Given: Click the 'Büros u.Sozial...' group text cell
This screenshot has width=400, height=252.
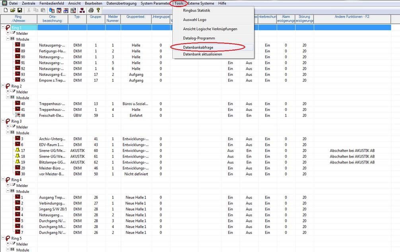Looking at the screenshot, I should click(x=136, y=104).
